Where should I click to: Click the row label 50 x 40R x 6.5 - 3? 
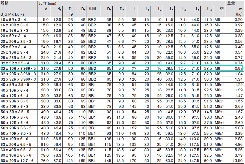pyautogui.click(x=16, y=133)
